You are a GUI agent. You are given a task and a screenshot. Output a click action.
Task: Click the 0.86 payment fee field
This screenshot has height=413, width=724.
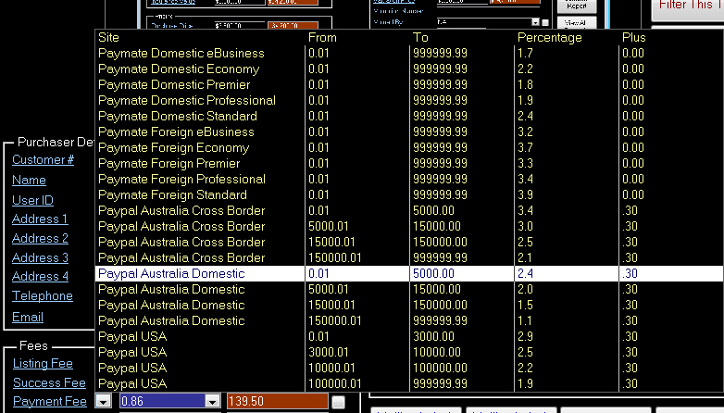coord(162,402)
